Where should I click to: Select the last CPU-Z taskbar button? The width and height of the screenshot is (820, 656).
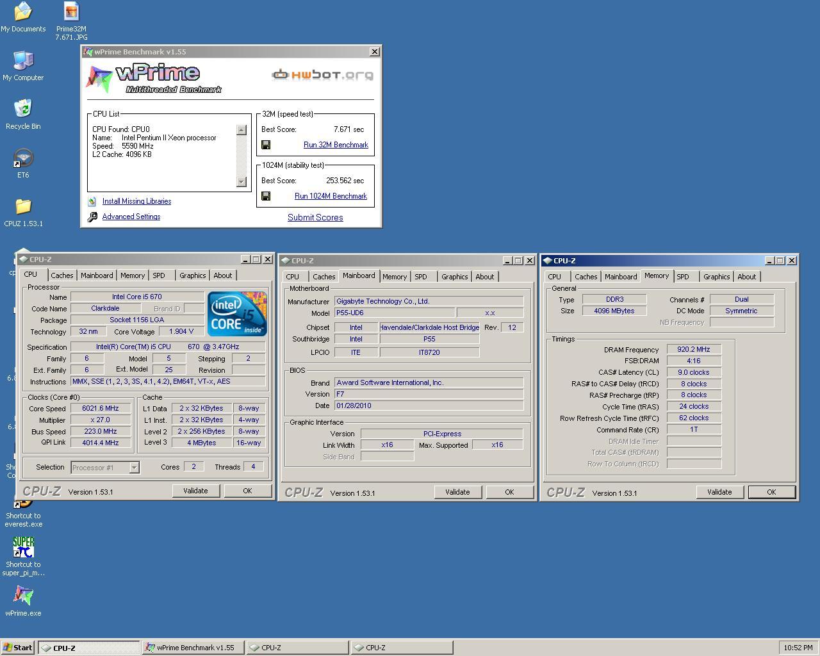pyautogui.click(x=402, y=648)
